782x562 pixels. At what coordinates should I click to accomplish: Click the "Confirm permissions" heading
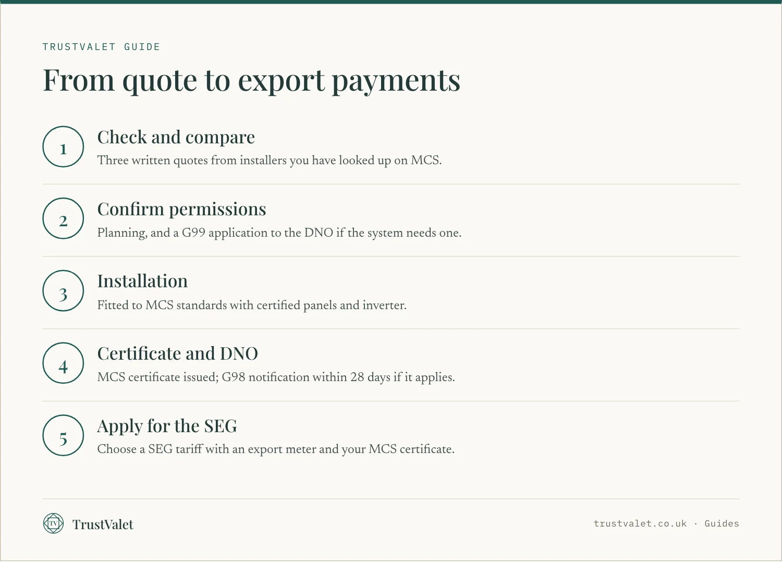click(x=182, y=210)
